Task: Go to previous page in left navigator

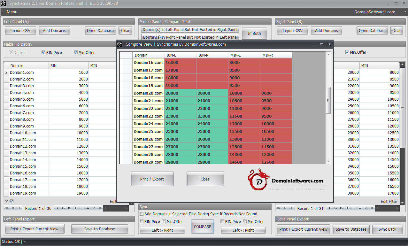Action: pyautogui.click(x=13, y=208)
